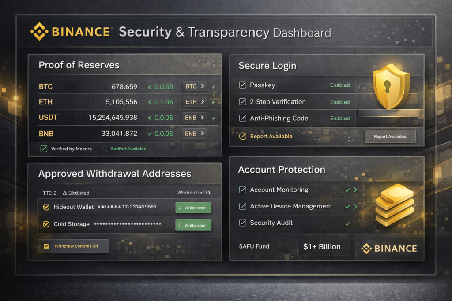Open the BTC dropdown in Proof of Reserves
The width and height of the screenshot is (452, 301).
point(194,86)
